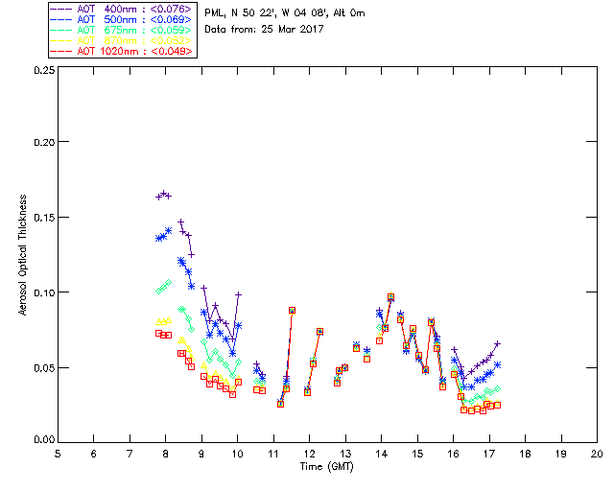The height and width of the screenshot is (491, 614).
Task: Click the red dashed line legend swatch
Action: 61,51
